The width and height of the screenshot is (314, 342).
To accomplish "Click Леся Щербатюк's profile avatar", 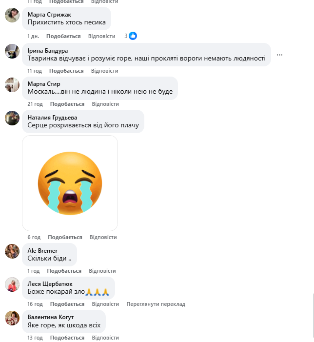I will click(12, 284).
